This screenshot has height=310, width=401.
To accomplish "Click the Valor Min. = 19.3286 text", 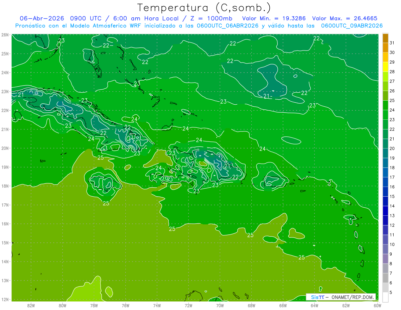I will click(x=273, y=18).
